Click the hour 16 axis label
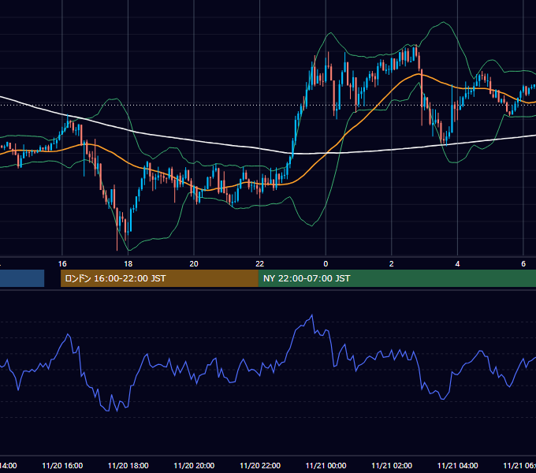Screen dimensions: 536x473 pyautogui.click(x=62, y=263)
